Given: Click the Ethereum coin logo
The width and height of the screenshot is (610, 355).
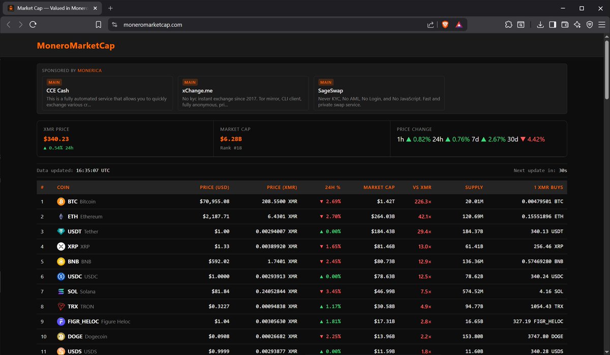Looking at the screenshot, I should tap(61, 216).
